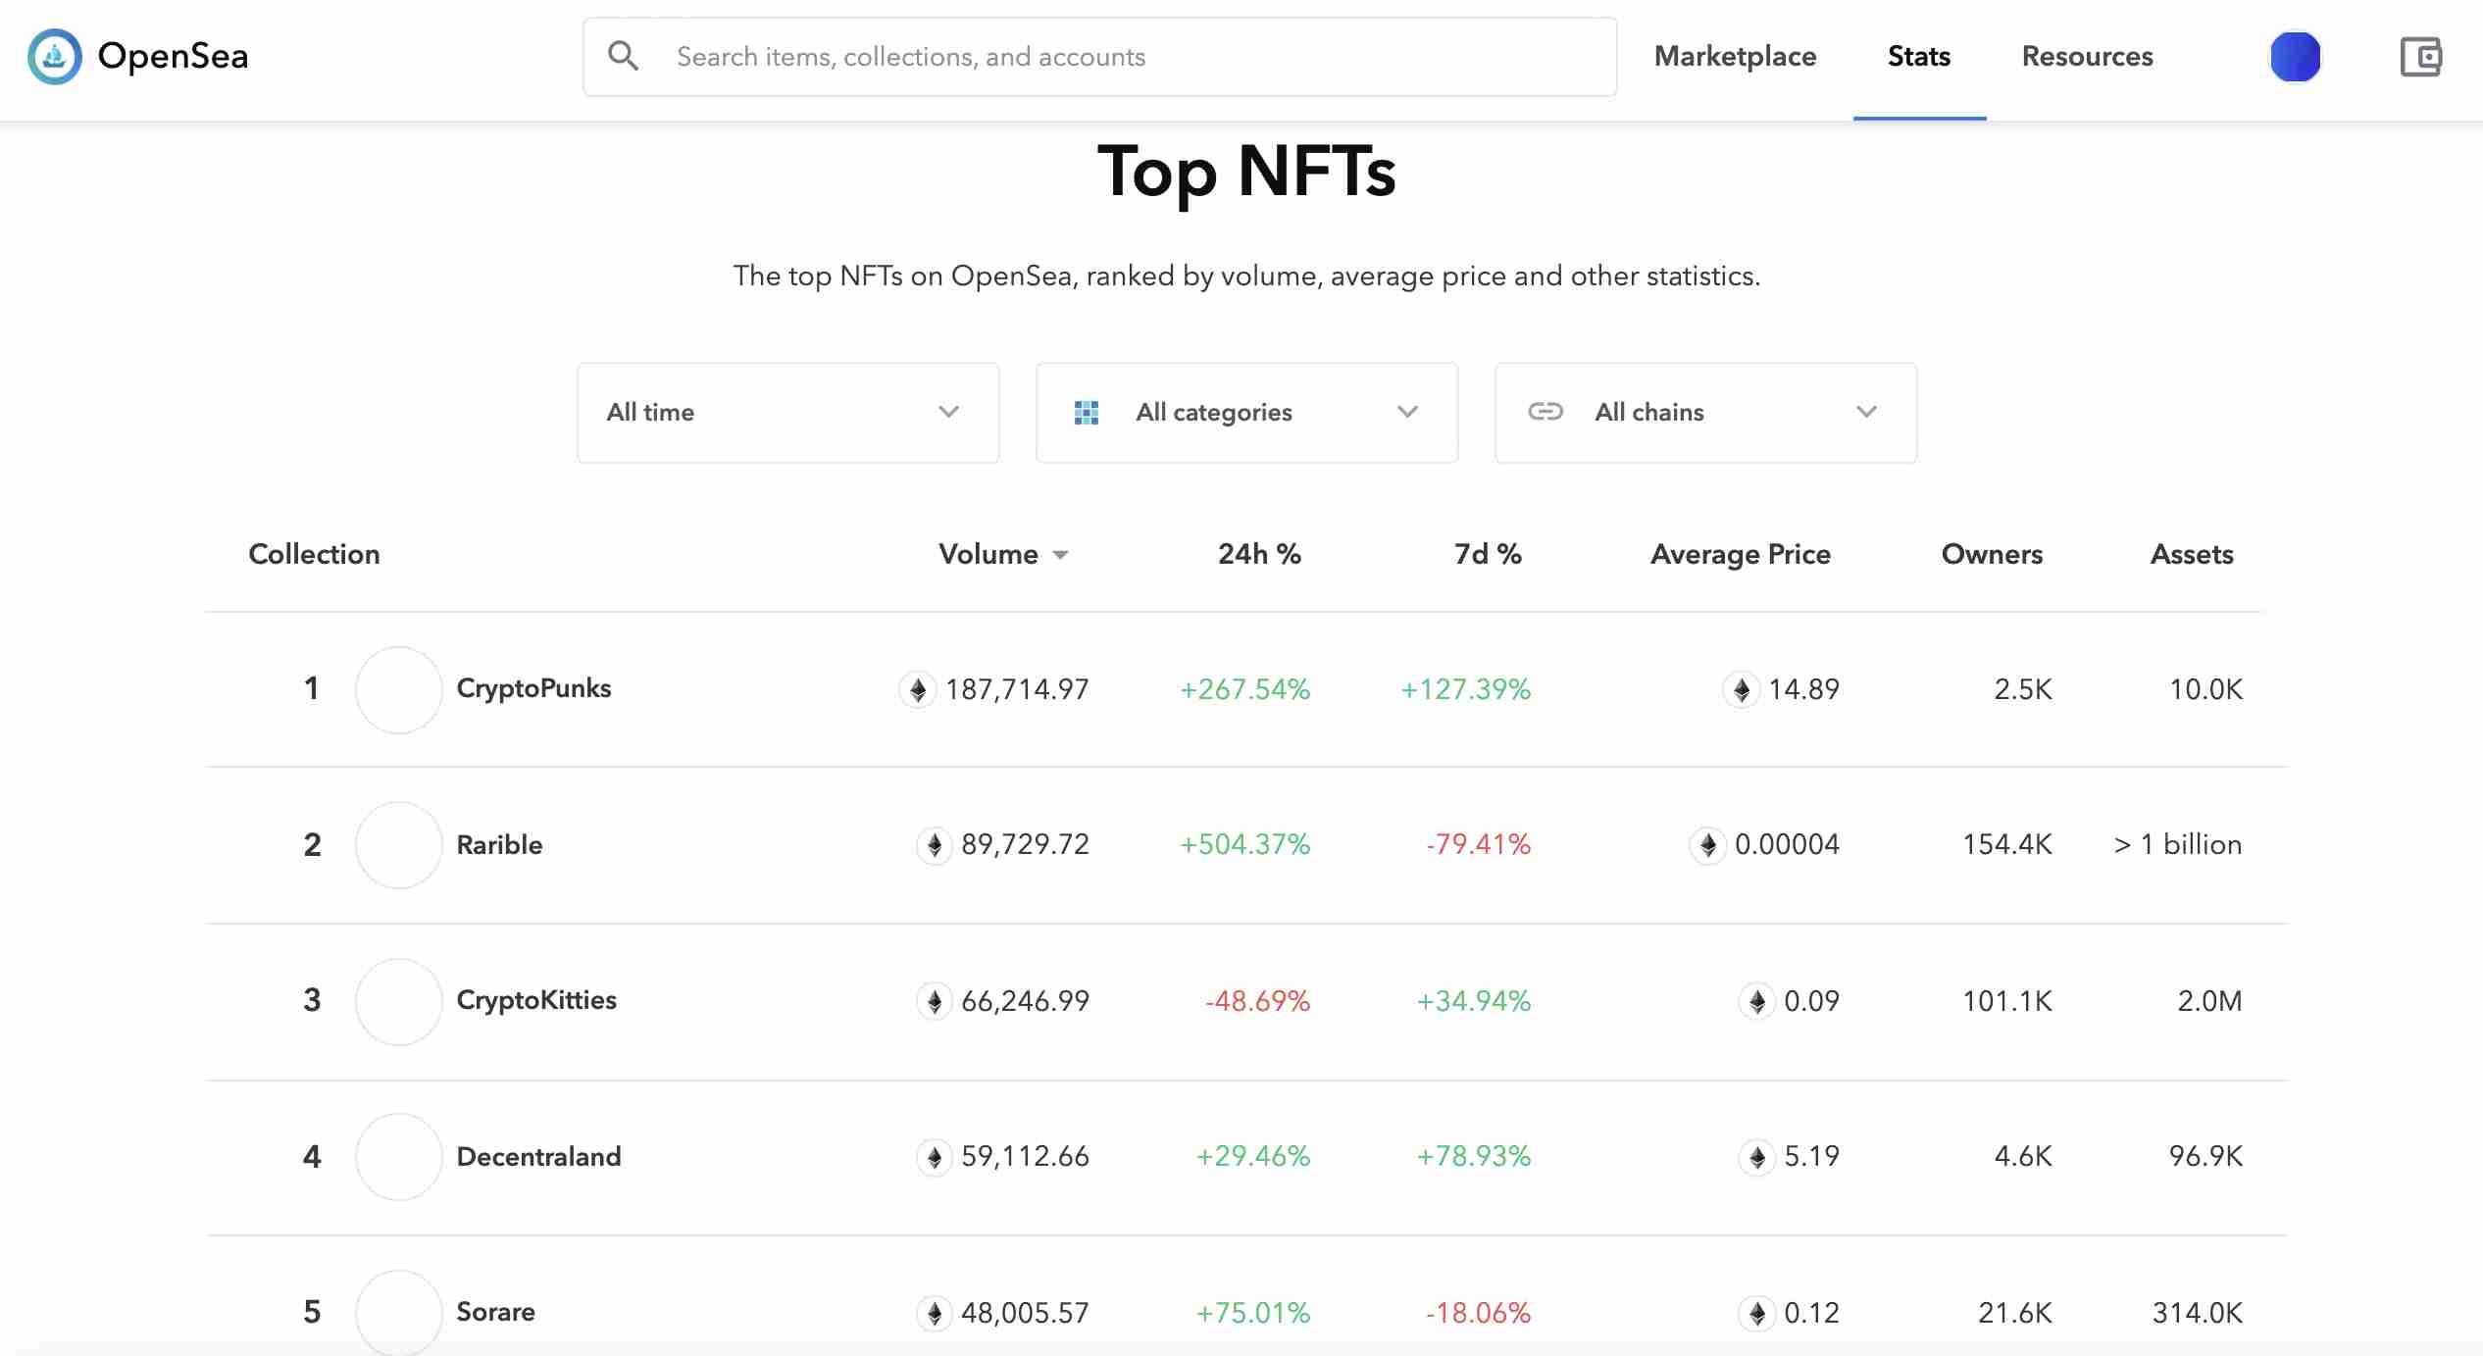Screen dimensions: 2483x1356
Task: Click the +78.93% 7d change
Action: click(1473, 1157)
